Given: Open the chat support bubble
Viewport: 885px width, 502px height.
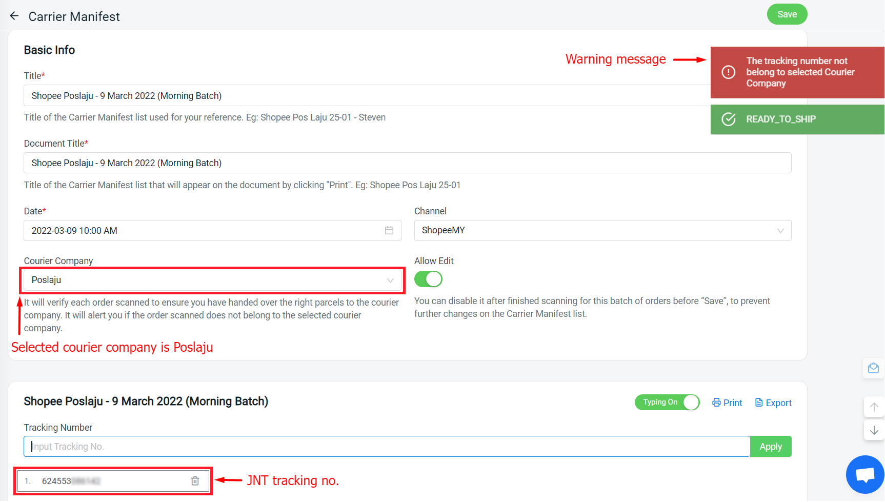Looking at the screenshot, I should coord(864,474).
